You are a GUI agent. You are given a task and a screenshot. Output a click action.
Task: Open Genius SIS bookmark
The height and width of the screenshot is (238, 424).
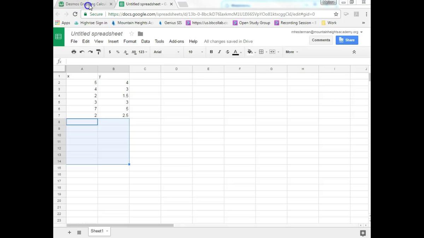coord(170,23)
